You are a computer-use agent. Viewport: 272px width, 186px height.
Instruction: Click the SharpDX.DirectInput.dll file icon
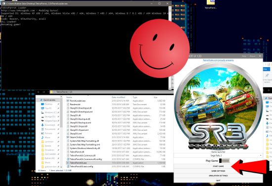pos(68,108)
